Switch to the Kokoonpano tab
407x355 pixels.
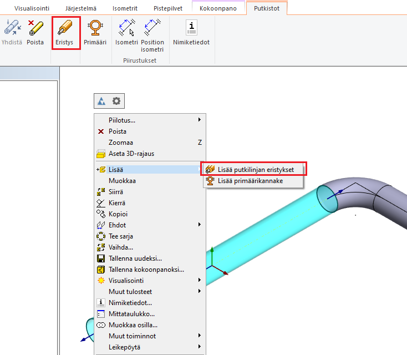[218, 9]
